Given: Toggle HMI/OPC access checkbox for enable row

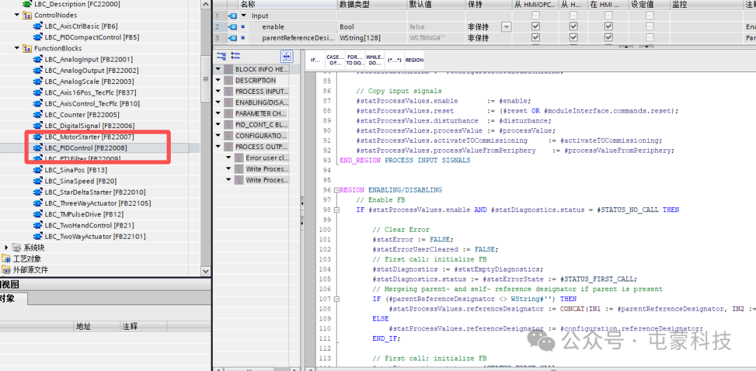Looking at the screenshot, I should (535, 27).
